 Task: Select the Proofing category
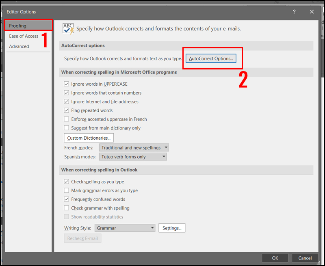pos(28,26)
